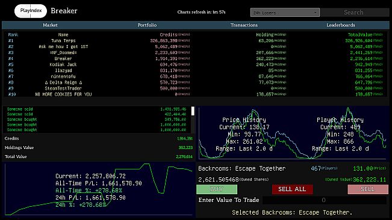
Task: Open the Portfolio tab
Action: (x=147, y=25)
